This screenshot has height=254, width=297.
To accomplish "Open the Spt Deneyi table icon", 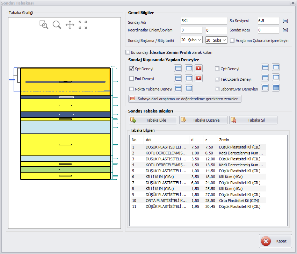I will tap(189, 68).
